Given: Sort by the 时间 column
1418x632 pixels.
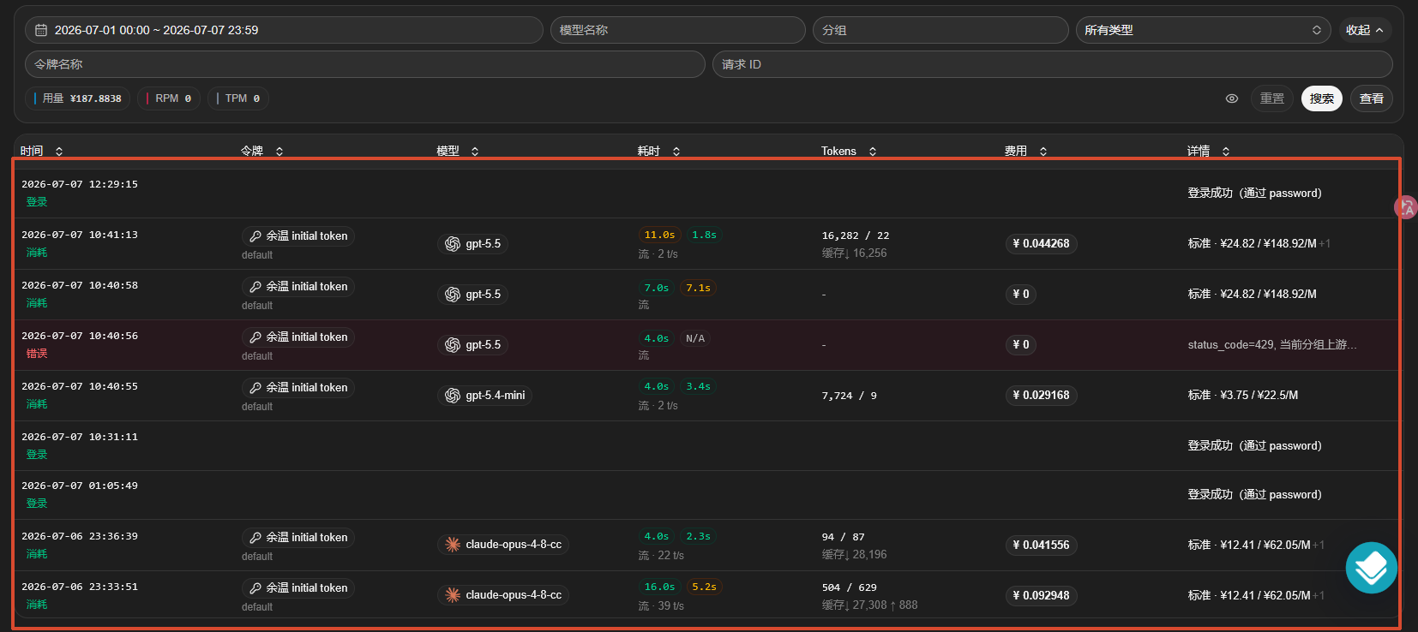Looking at the screenshot, I should 42,151.
